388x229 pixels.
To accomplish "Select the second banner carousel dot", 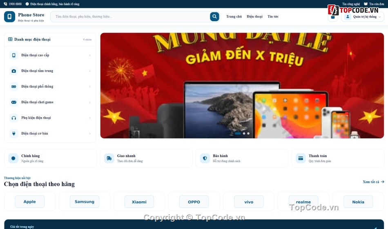I will coord(244,133).
